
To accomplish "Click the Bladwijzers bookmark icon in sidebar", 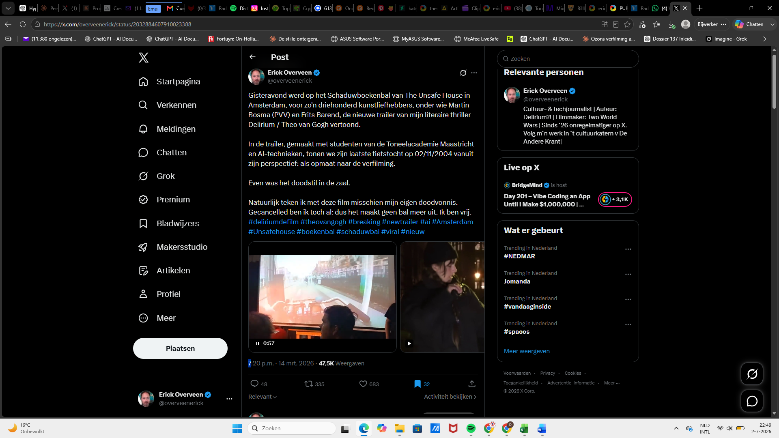I will (143, 223).
